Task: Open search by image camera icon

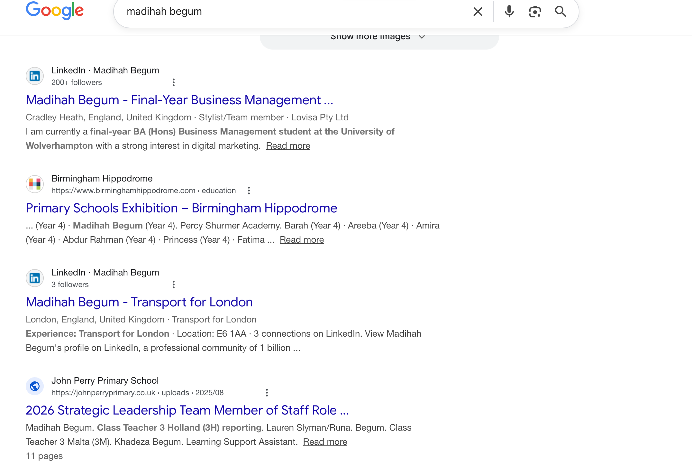Action: [535, 12]
